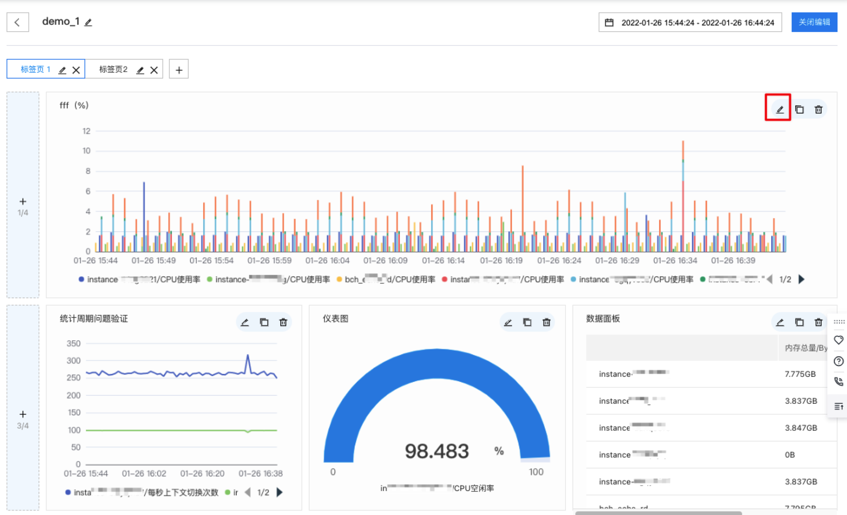Copy the 仪表图 gauge panel
This screenshot has width=847, height=515.
527,322
